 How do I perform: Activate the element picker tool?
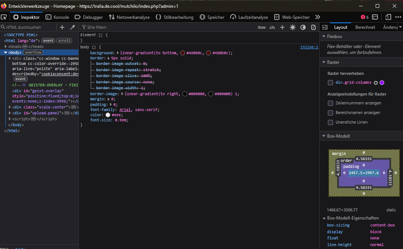tap(4, 17)
